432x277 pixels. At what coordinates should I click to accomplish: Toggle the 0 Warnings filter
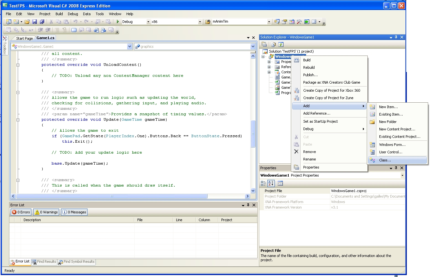46,212
